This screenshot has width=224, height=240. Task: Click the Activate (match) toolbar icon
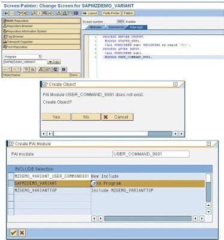coord(40,13)
